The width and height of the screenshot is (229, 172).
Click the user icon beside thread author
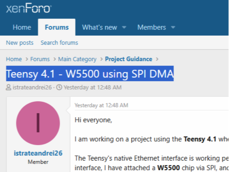[9, 87]
